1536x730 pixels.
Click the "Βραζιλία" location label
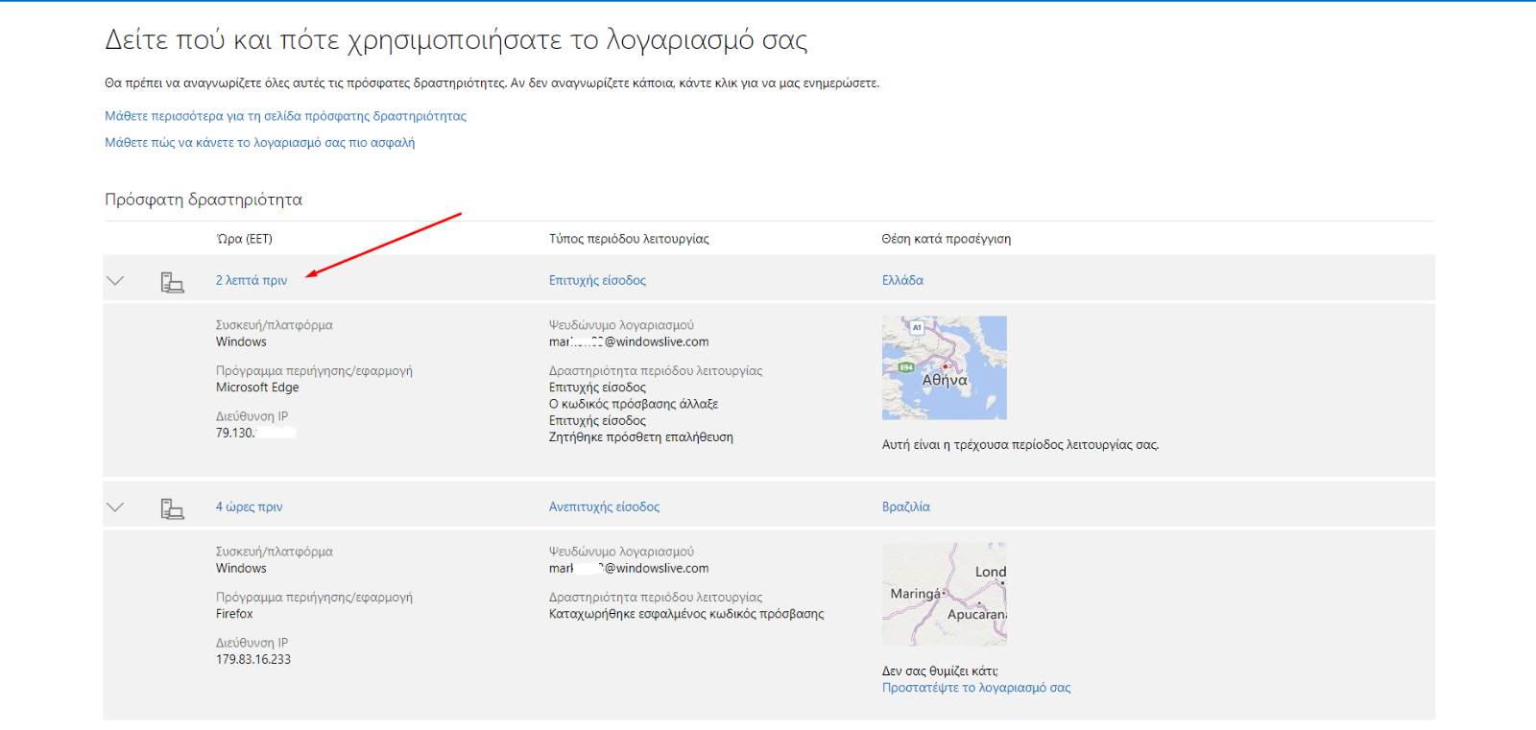tap(905, 507)
